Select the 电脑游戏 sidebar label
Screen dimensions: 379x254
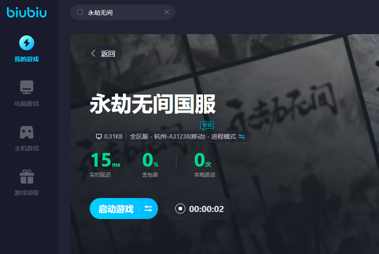tap(27, 104)
